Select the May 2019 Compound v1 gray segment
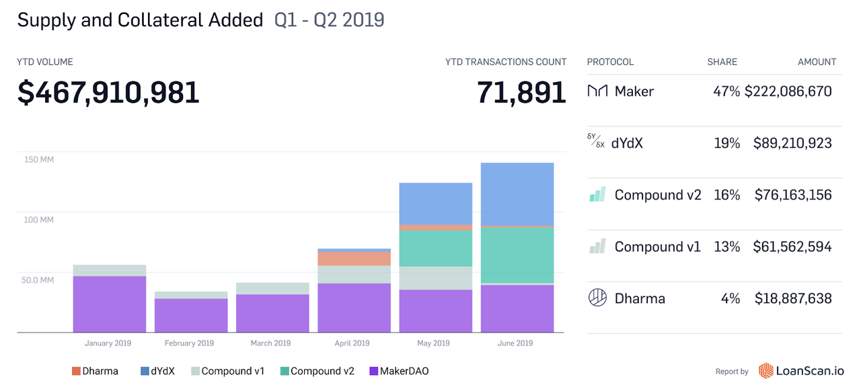Screen dimensions: 861x389 pyautogui.click(x=436, y=278)
